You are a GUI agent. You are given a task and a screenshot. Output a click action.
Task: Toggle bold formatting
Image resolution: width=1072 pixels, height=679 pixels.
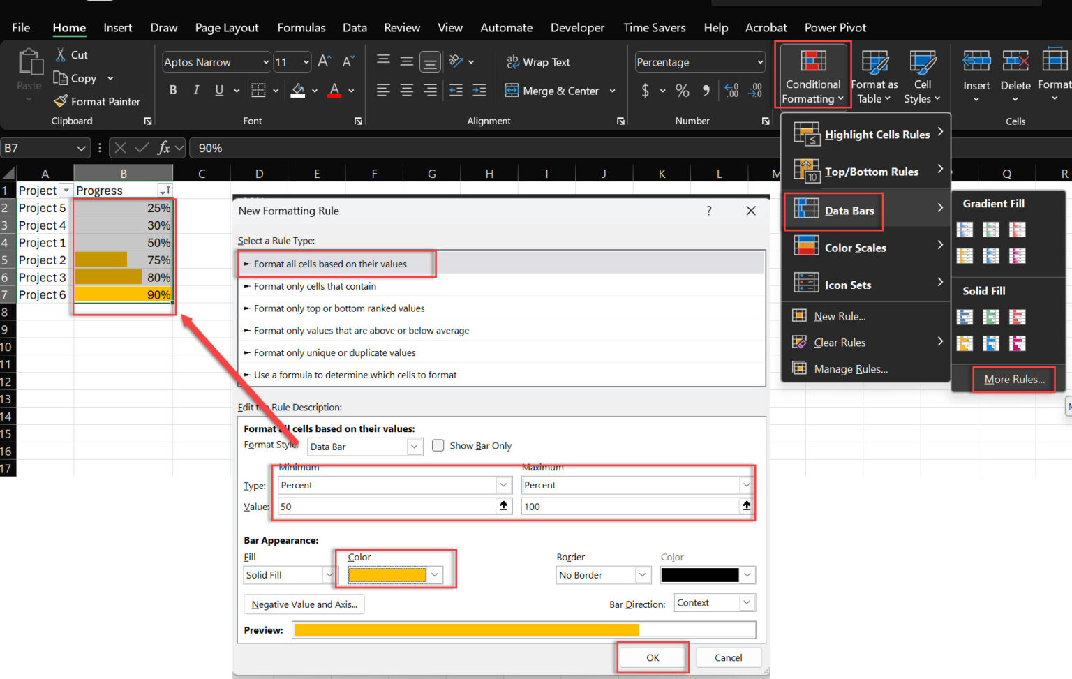click(173, 90)
